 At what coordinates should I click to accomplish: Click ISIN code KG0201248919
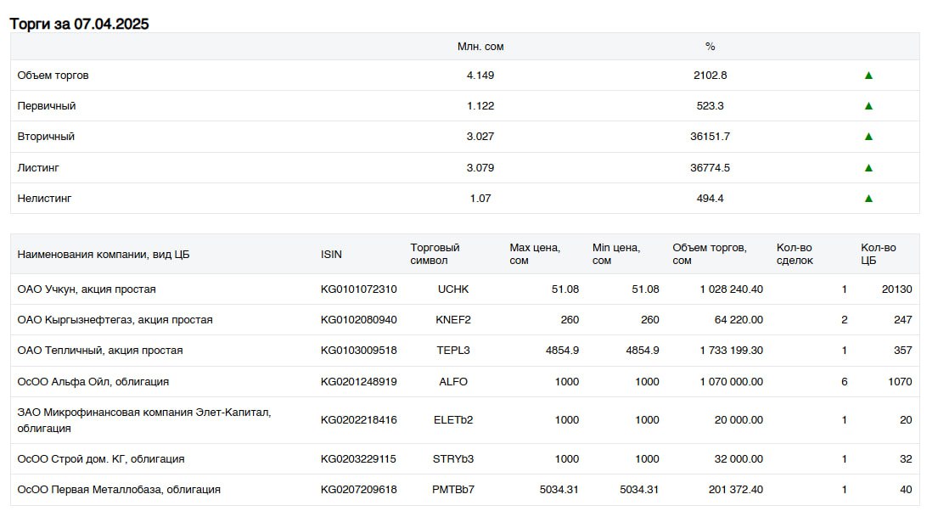359,382
